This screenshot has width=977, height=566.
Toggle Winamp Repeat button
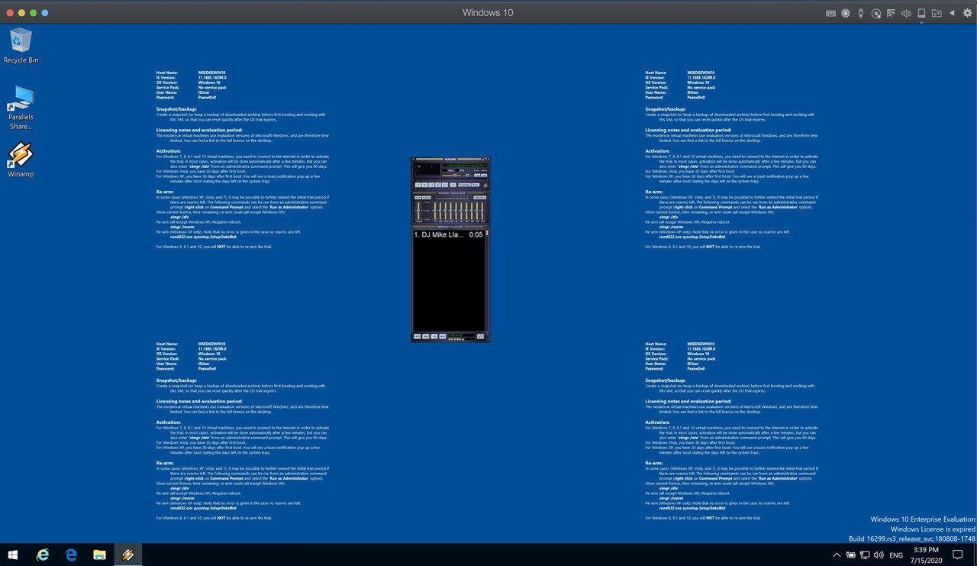point(476,185)
